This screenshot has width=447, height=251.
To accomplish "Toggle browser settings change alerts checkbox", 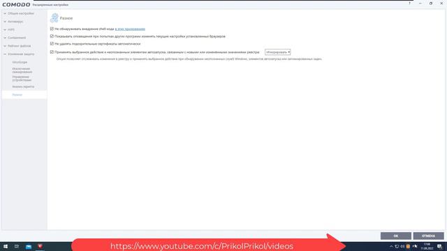I will [52, 36].
